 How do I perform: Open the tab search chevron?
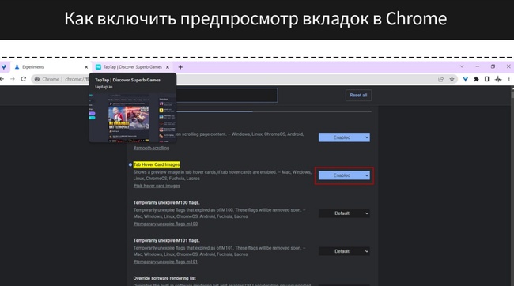point(462,66)
